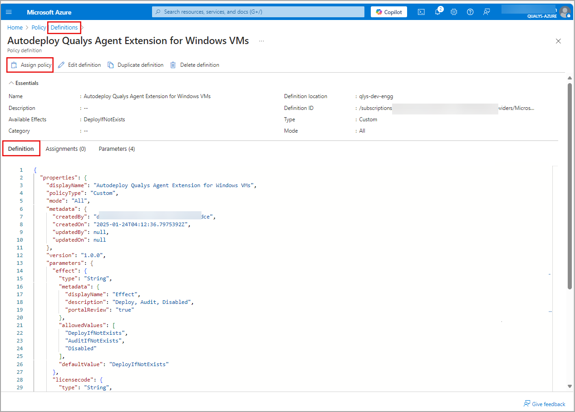Click Duplicate definition
The width and height of the screenshot is (575, 412).
point(135,65)
